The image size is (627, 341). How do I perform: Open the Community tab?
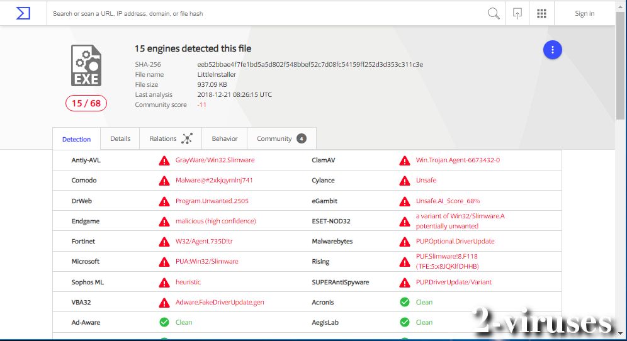281,138
